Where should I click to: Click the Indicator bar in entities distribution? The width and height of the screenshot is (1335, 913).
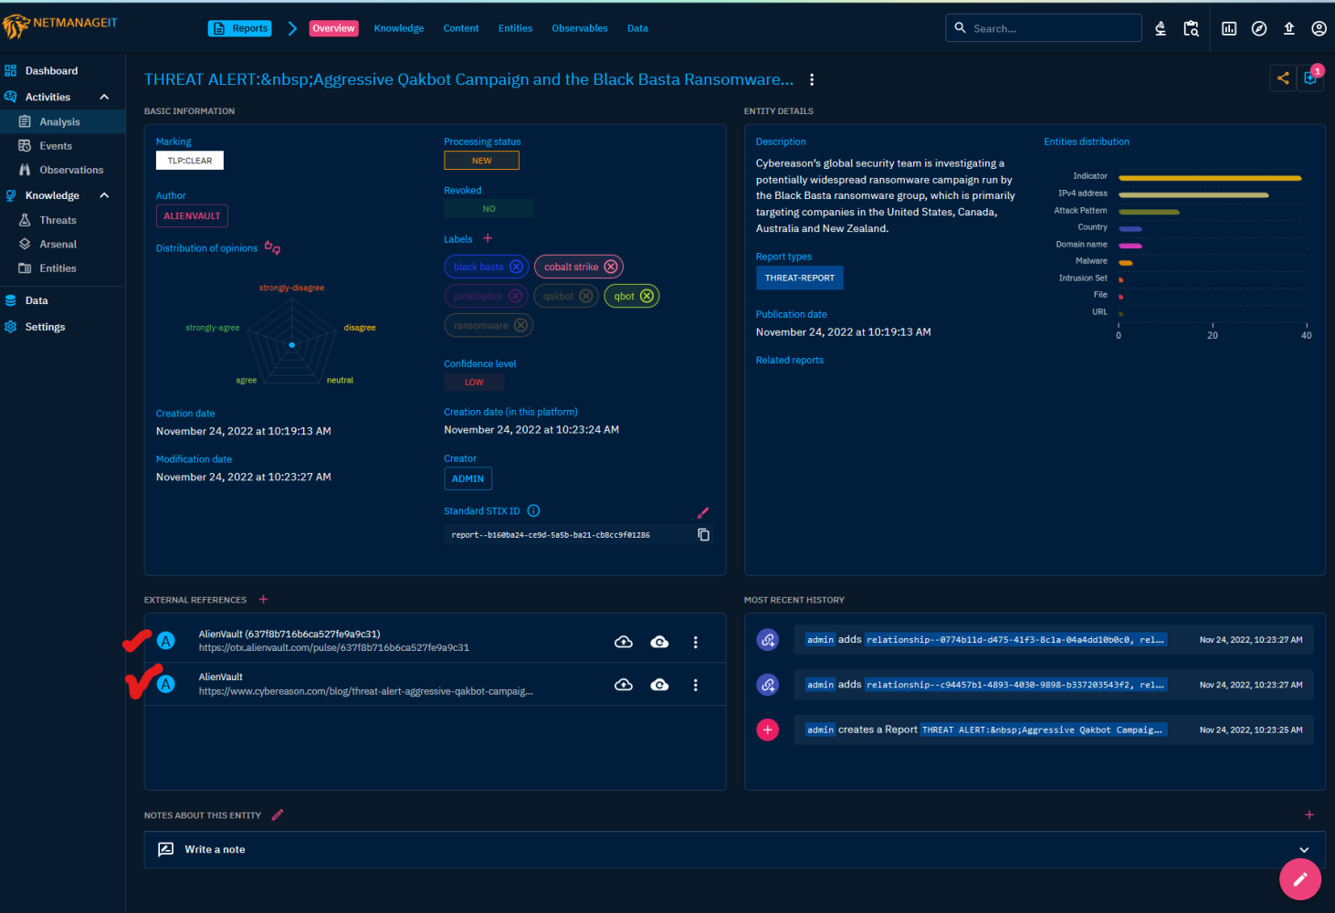[1209, 178]
